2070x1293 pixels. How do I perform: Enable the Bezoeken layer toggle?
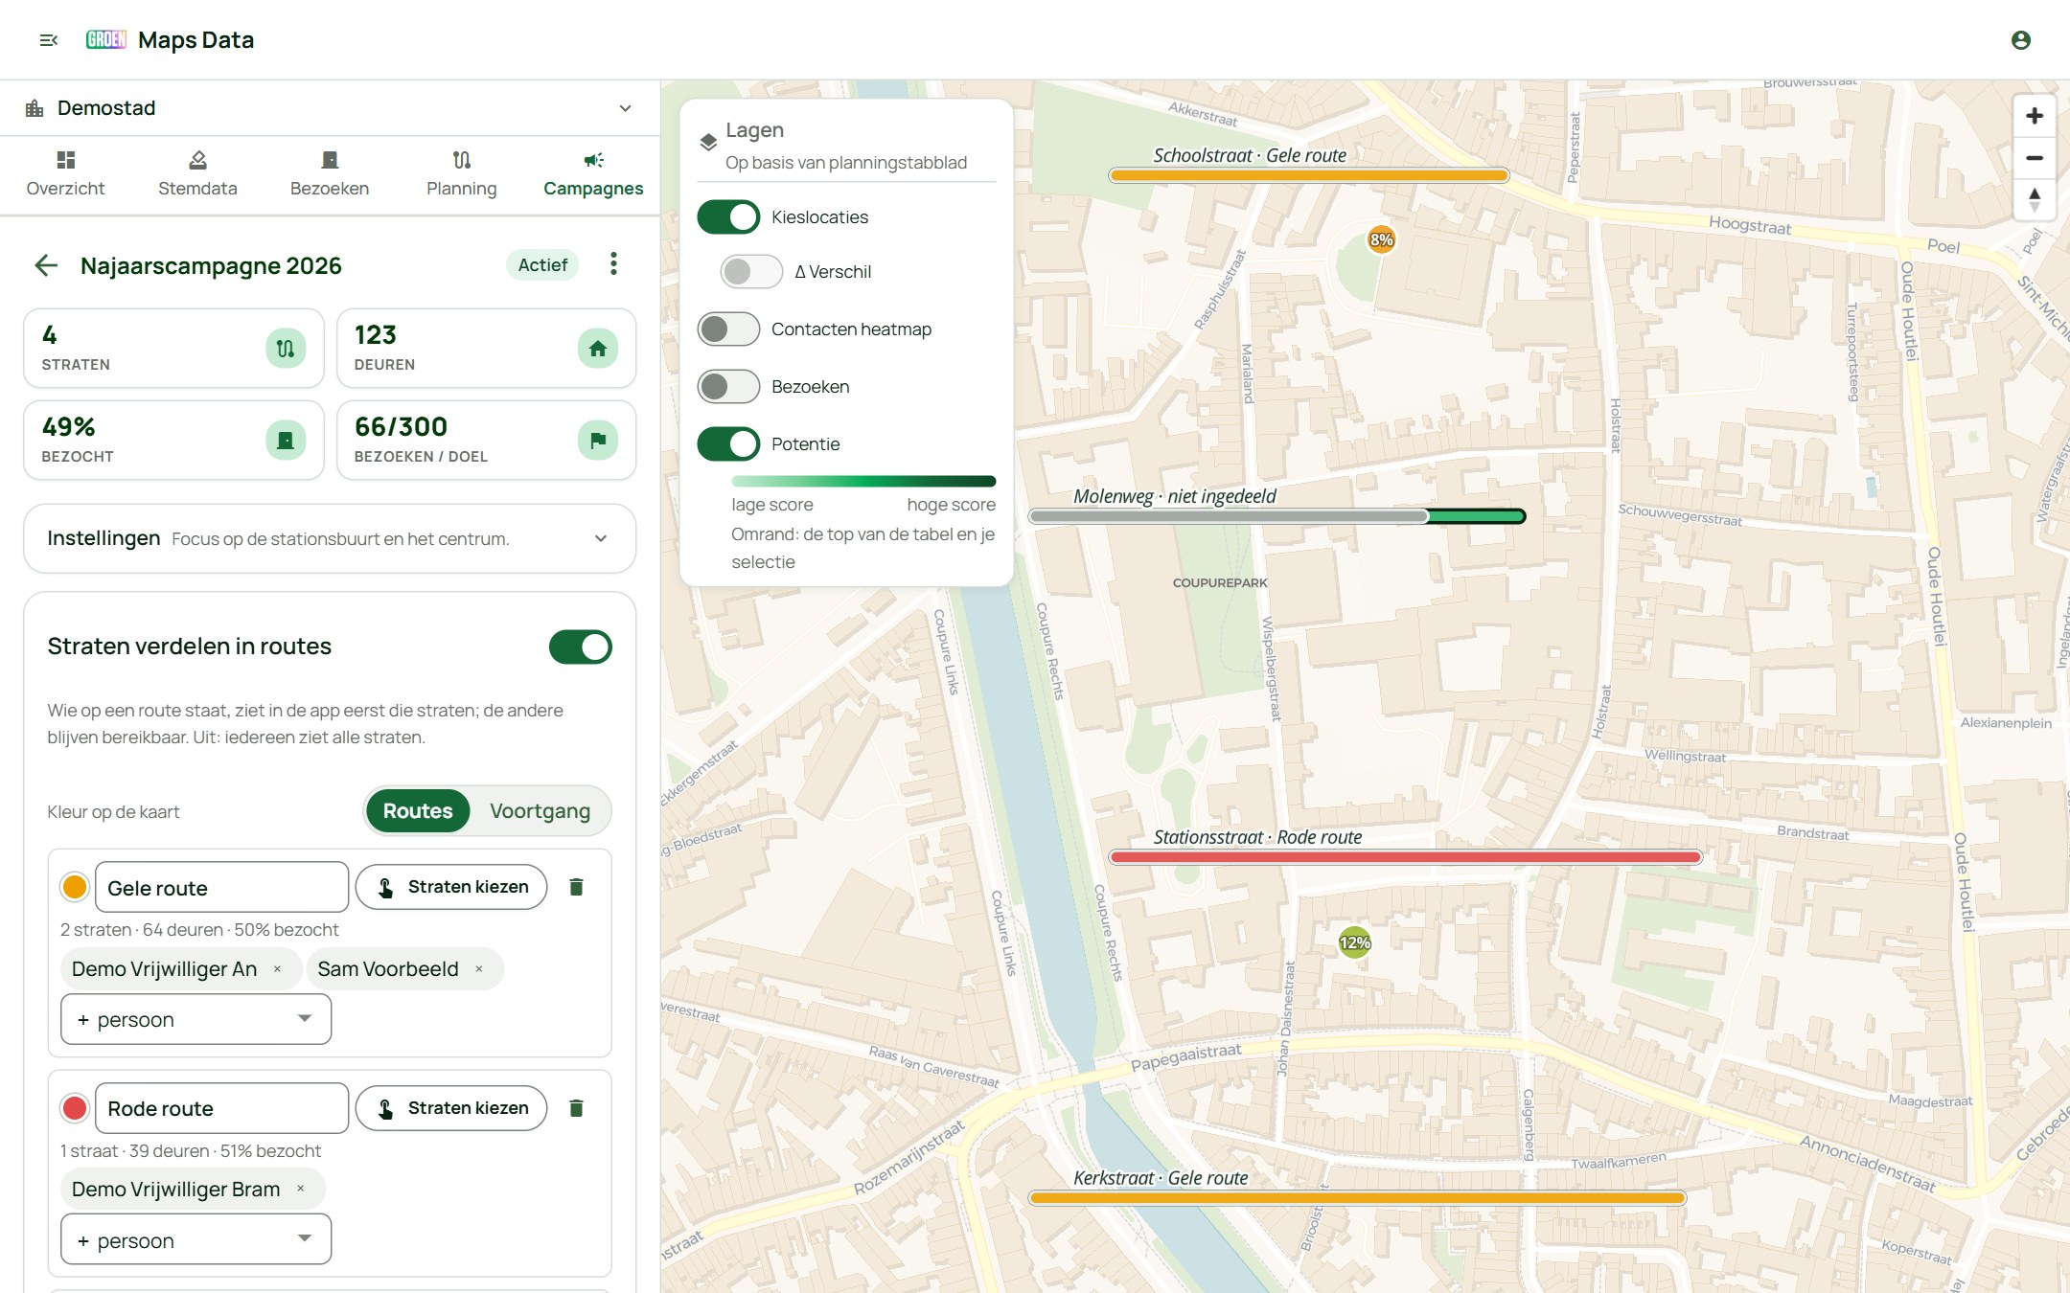point(728,387)
